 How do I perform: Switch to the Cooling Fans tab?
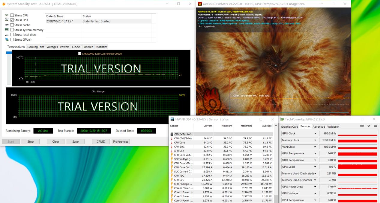36,47
